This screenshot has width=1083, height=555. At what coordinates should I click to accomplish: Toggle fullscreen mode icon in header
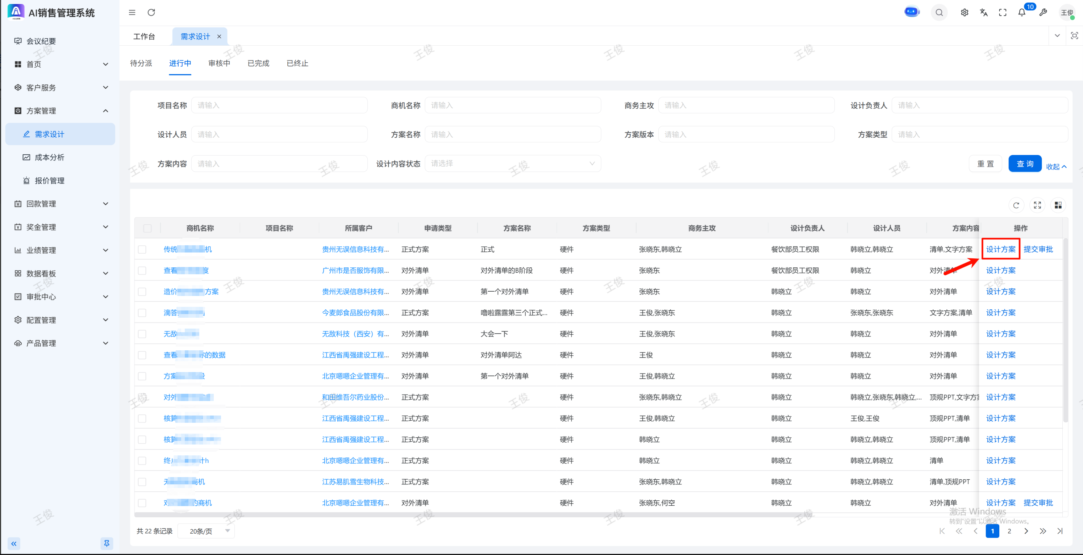click(1003, 13)
